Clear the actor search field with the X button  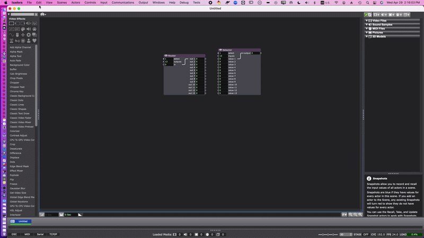[x=36, y=14]
